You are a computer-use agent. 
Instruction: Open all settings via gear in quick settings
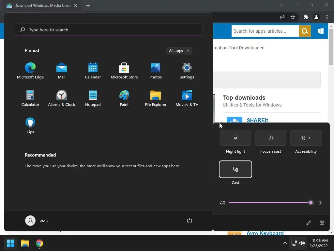(x=322, y=223)
